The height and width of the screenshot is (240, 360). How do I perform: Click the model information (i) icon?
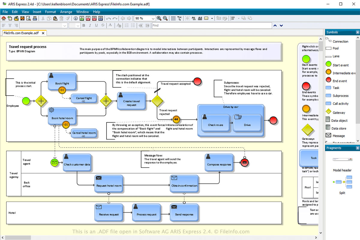tap(76, 18)
